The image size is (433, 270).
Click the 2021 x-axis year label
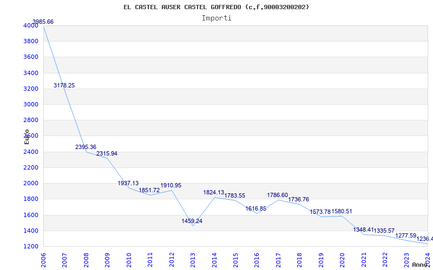click(364, 260)
